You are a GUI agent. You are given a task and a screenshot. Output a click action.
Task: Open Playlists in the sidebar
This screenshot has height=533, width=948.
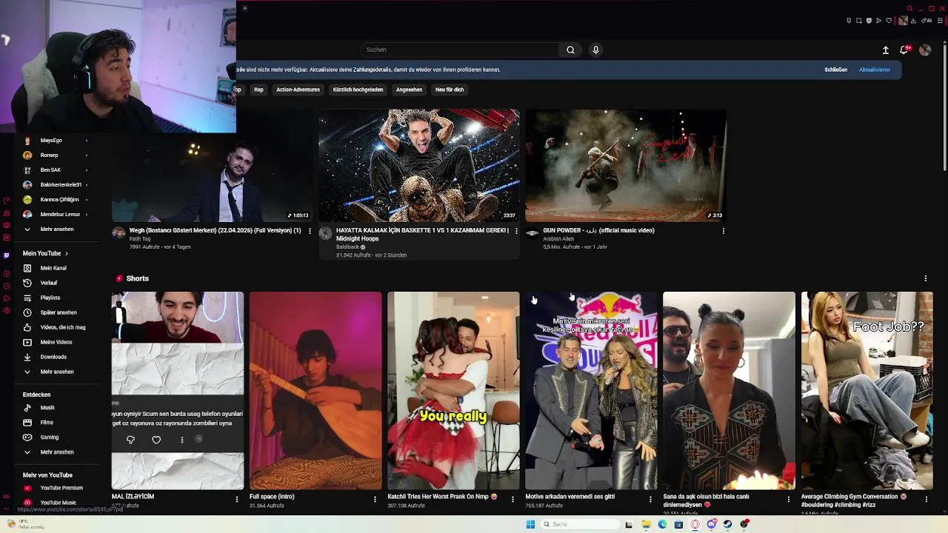50,298
